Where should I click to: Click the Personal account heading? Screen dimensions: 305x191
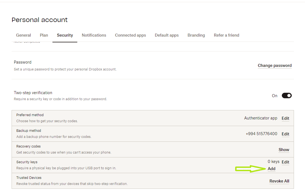point(39,20)
